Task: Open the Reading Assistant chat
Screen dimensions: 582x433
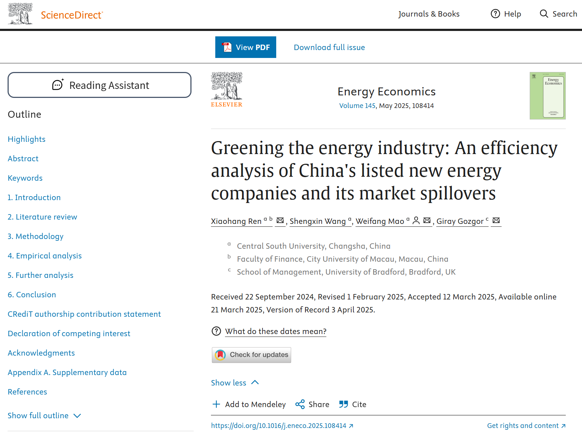Action: (100, 85)
